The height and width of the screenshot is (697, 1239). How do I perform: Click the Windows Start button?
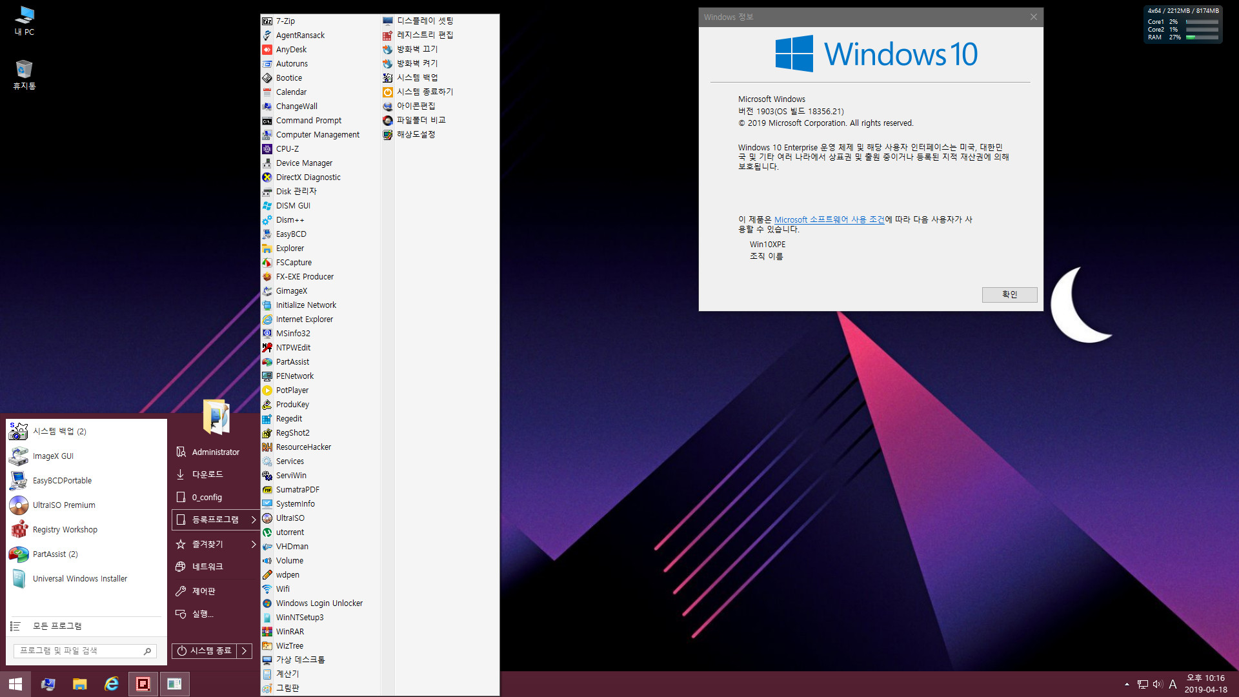(15, 684)
